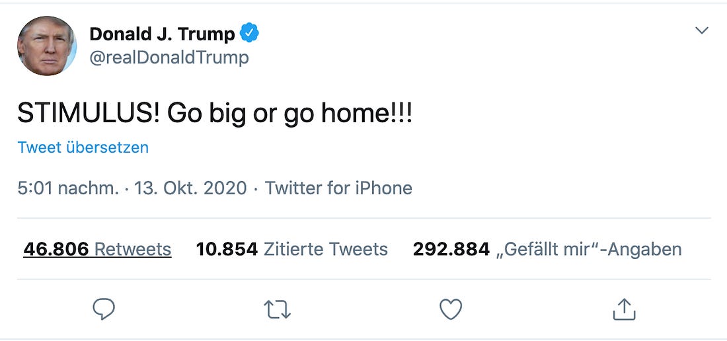Click the likes count number 292.884
This screenshot has height=341, width=727.
tap(451, 249)
